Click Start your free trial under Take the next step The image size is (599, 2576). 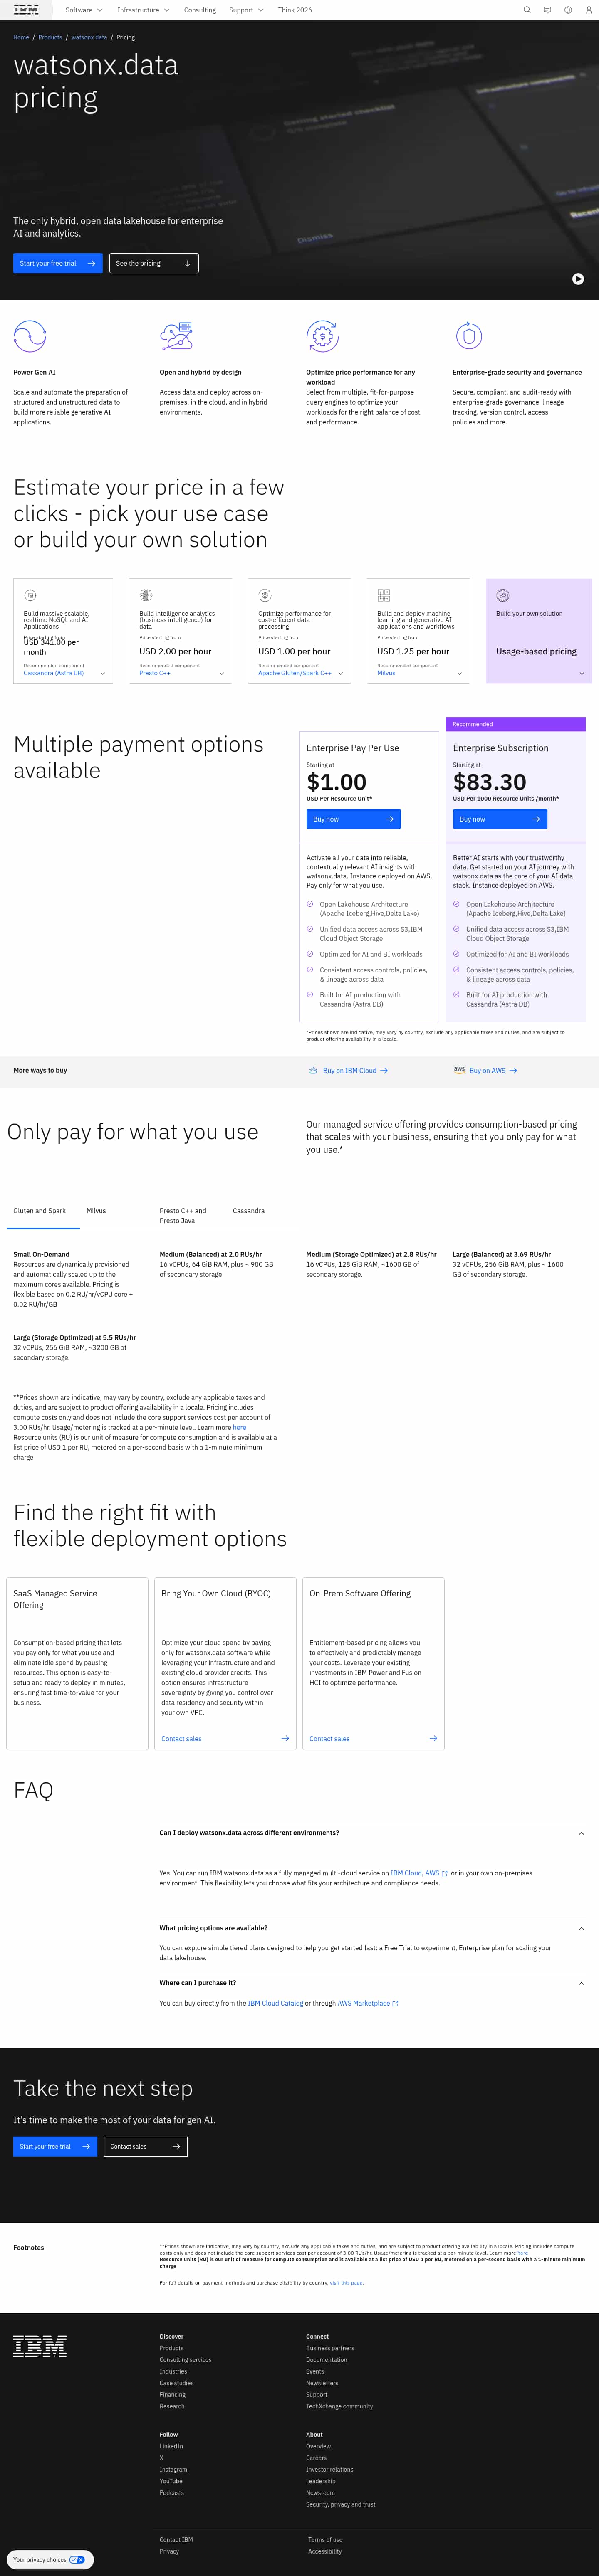(55, 2146)
